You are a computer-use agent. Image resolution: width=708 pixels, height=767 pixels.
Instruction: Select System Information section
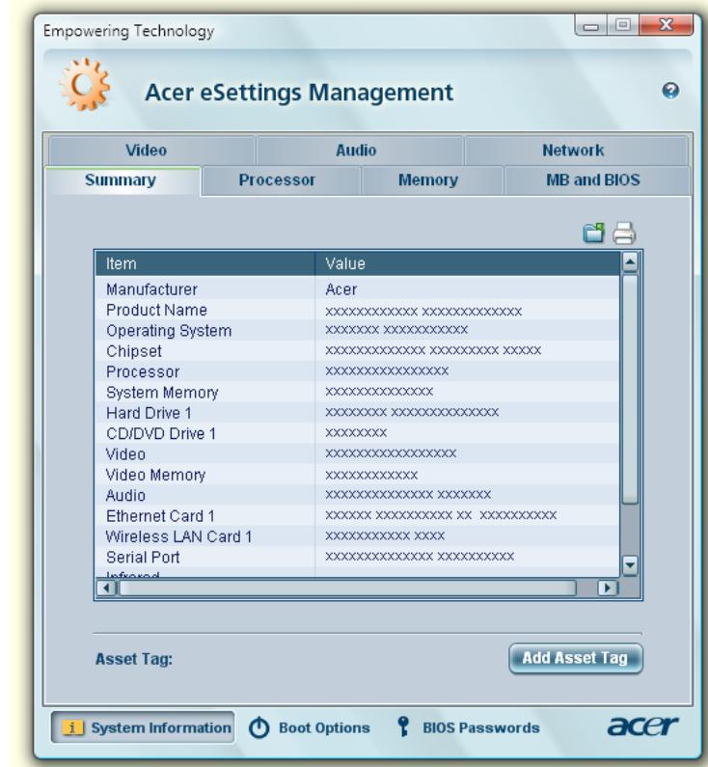point(143,727)
